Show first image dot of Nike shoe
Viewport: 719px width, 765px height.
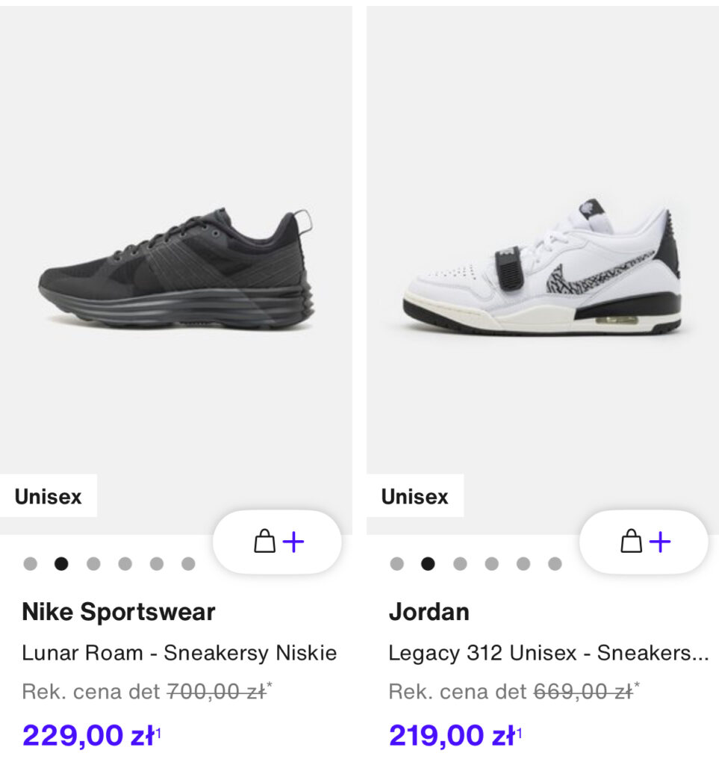click(30, 564)
